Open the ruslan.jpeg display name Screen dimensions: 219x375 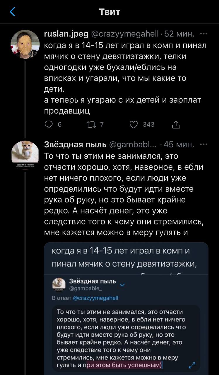[66, 34]
